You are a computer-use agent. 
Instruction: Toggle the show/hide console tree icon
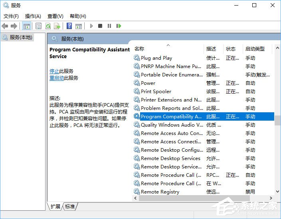click(x=26, y=26)
